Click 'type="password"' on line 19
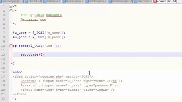This screenshot has width=182, height=102. coord(98,86)
